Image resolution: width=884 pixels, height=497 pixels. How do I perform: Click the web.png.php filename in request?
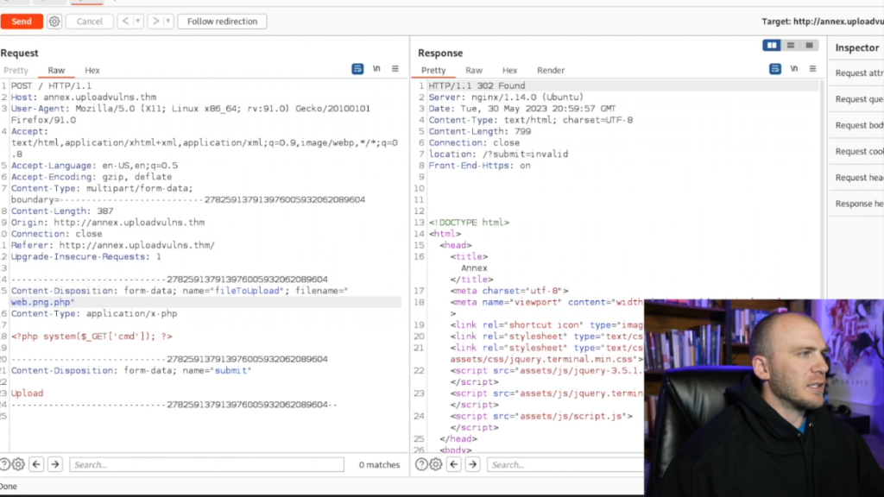pos(41,302)
